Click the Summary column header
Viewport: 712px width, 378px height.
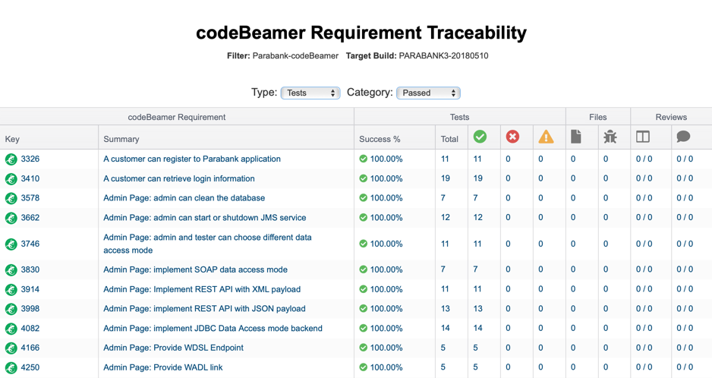[121, 139]
